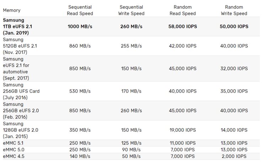Select the Samsung 256GB UFS Card label
Viewport: 263px width, 165px height.
coord(21,91)
